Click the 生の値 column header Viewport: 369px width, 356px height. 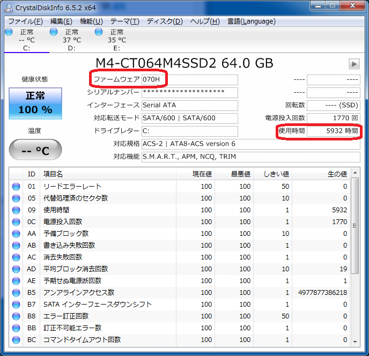click(x=337, y=174)
